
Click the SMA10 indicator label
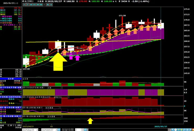click(x=3, y=10)
